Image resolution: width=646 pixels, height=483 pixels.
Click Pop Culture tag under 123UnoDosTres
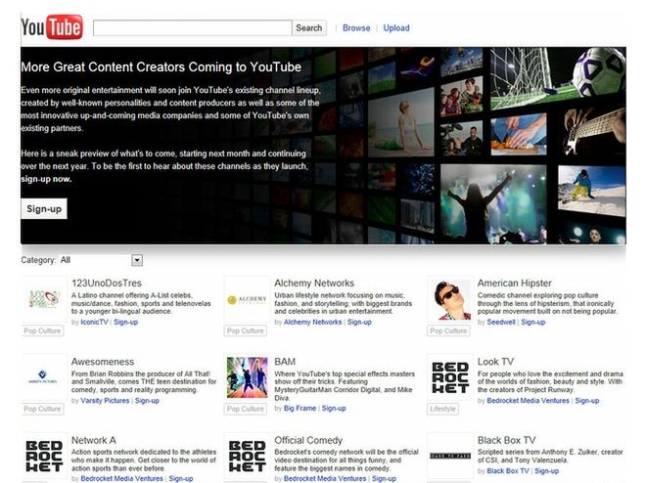42,330
